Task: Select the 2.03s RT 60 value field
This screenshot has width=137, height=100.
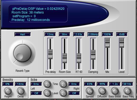Action: click(79, 34)
